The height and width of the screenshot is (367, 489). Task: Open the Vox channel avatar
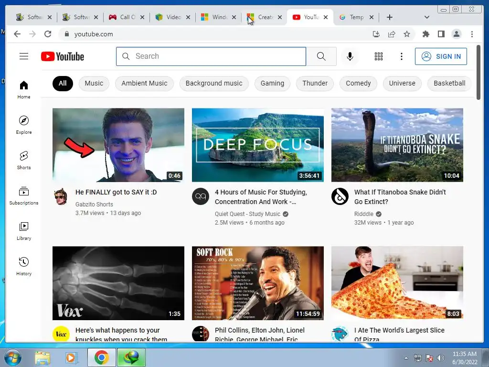pos(61,334)
